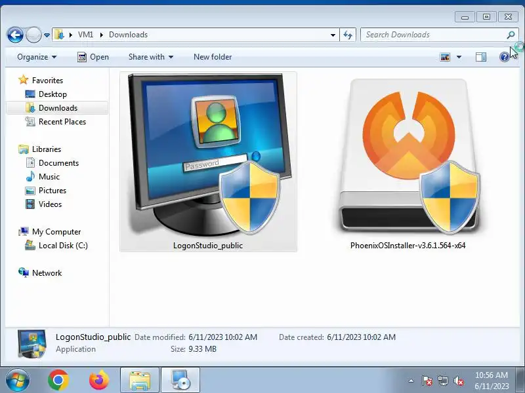Select Network in the navigation pane
Screen dimensions: 525x393
pyautogui.click(x=47, y=273)
